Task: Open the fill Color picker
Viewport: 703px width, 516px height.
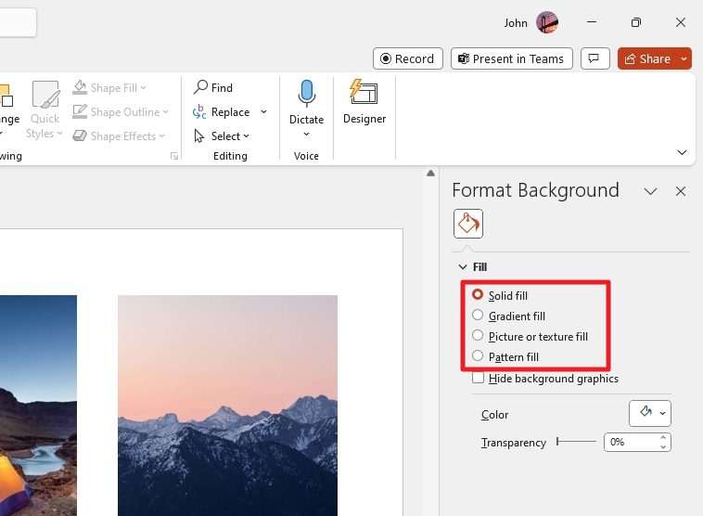Action: [649, 413]
